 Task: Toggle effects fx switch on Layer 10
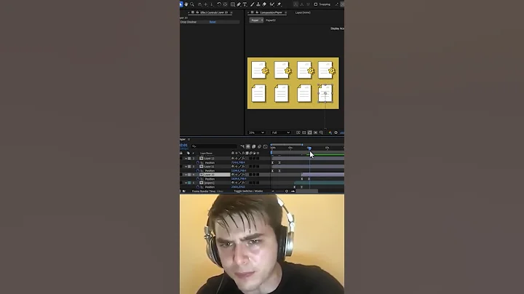(243, 175)
